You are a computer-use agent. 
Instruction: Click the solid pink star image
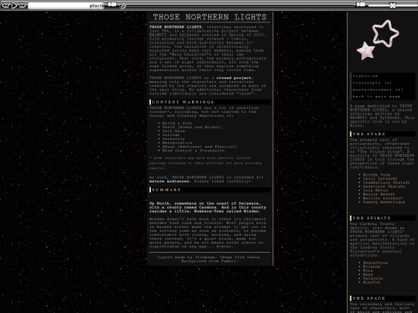pos(365,50)
